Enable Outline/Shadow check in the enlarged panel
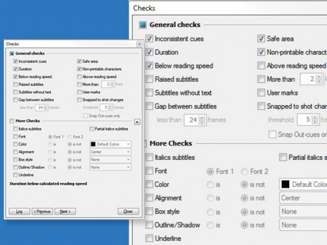The image size is (327, 245). click(149, 225)
